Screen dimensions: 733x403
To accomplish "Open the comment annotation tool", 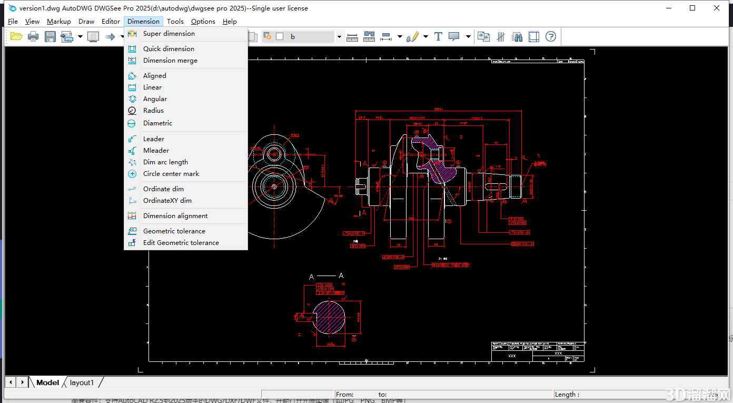I will coord(454,36).
